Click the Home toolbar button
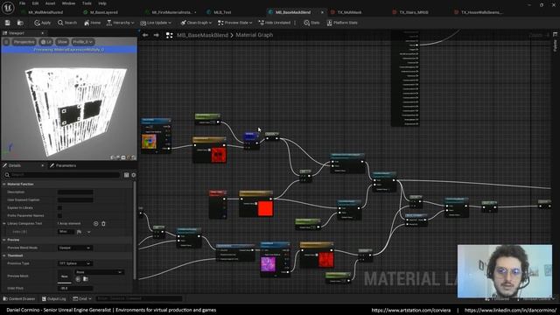Image resolution: width=560 pixels, height=315 pixels. pos(92,23)
